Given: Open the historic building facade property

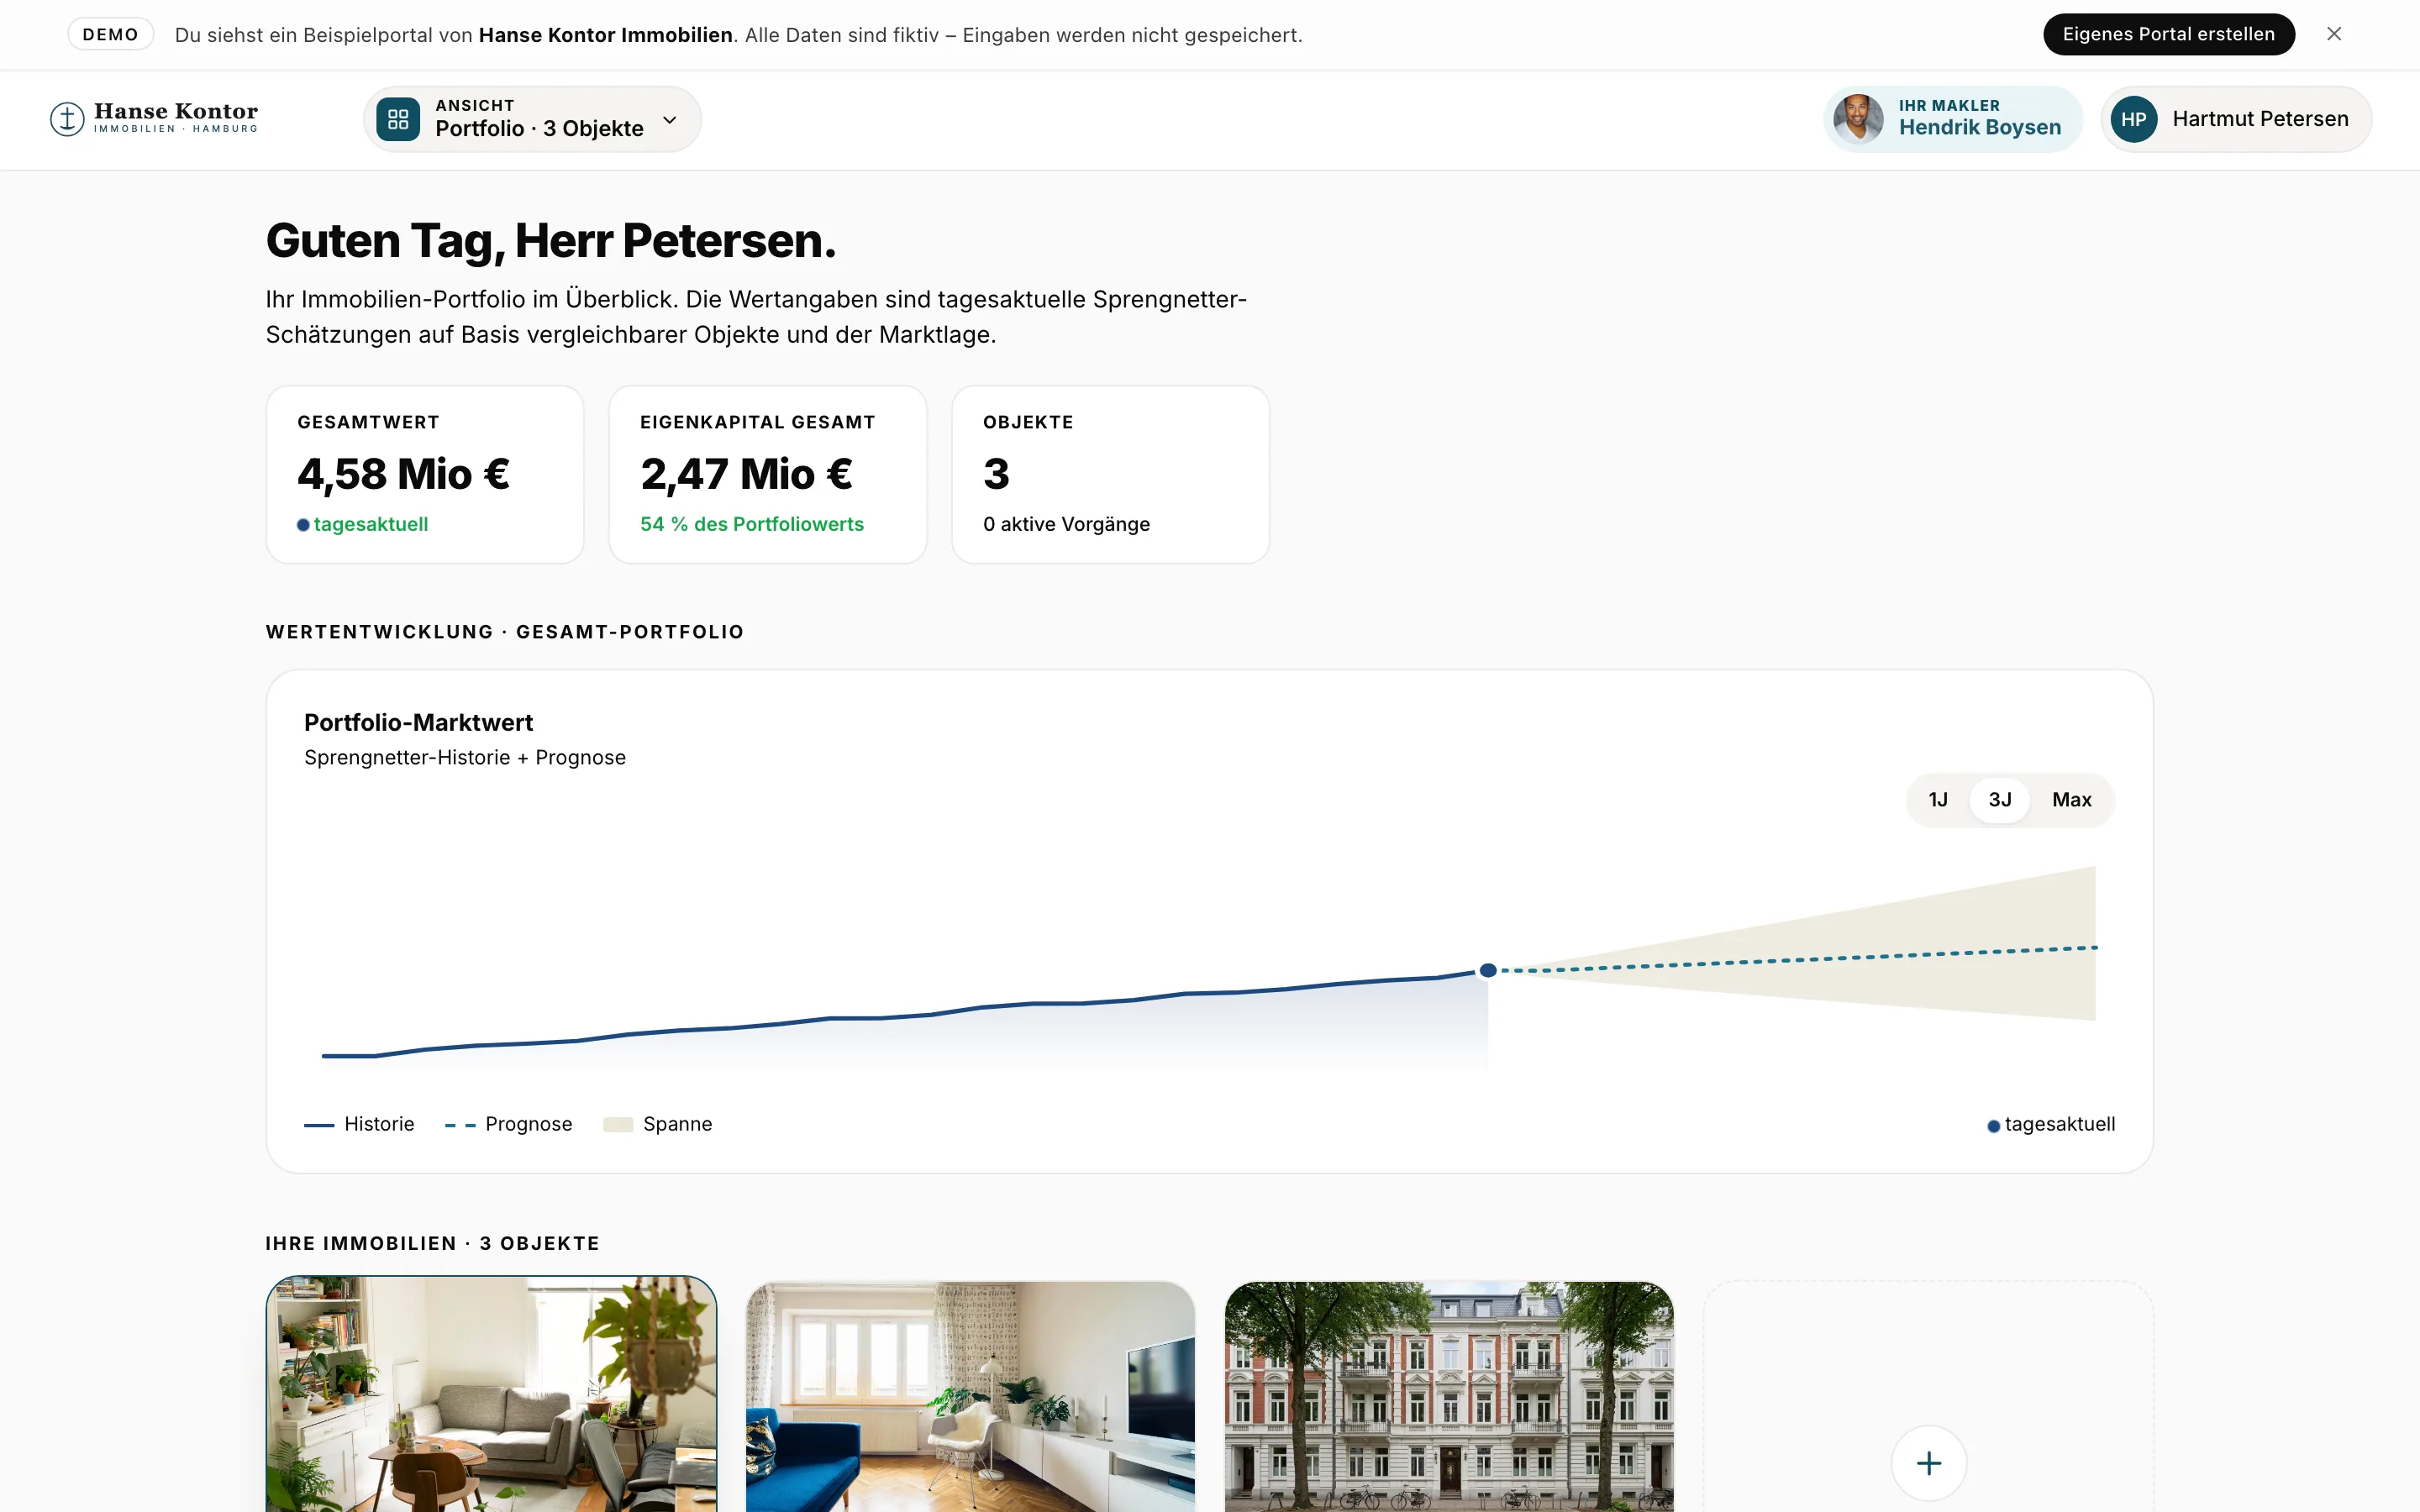Looking at the screenshot, I should click(x=1449, y=1397).
